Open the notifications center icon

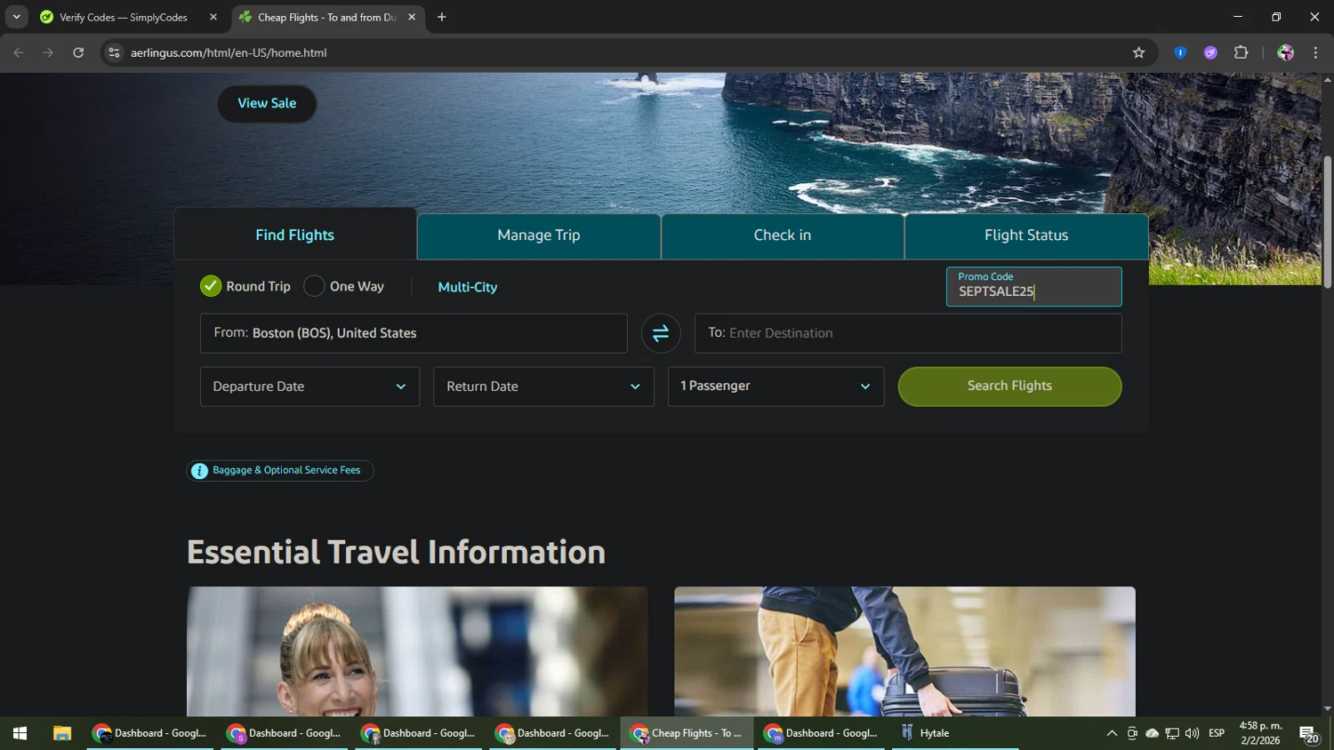pos(1308,734)
